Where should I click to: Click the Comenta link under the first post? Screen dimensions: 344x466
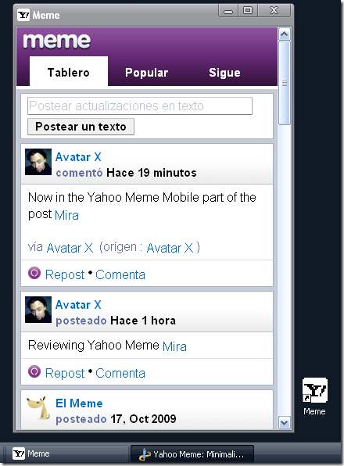[x=120, y=274]
